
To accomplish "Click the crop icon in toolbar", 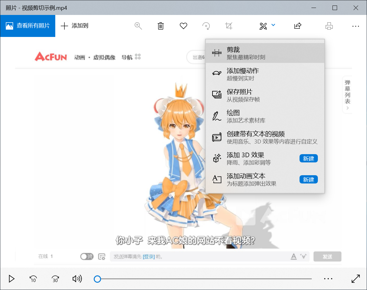I will pyautogui.click(x=229, y=26).
